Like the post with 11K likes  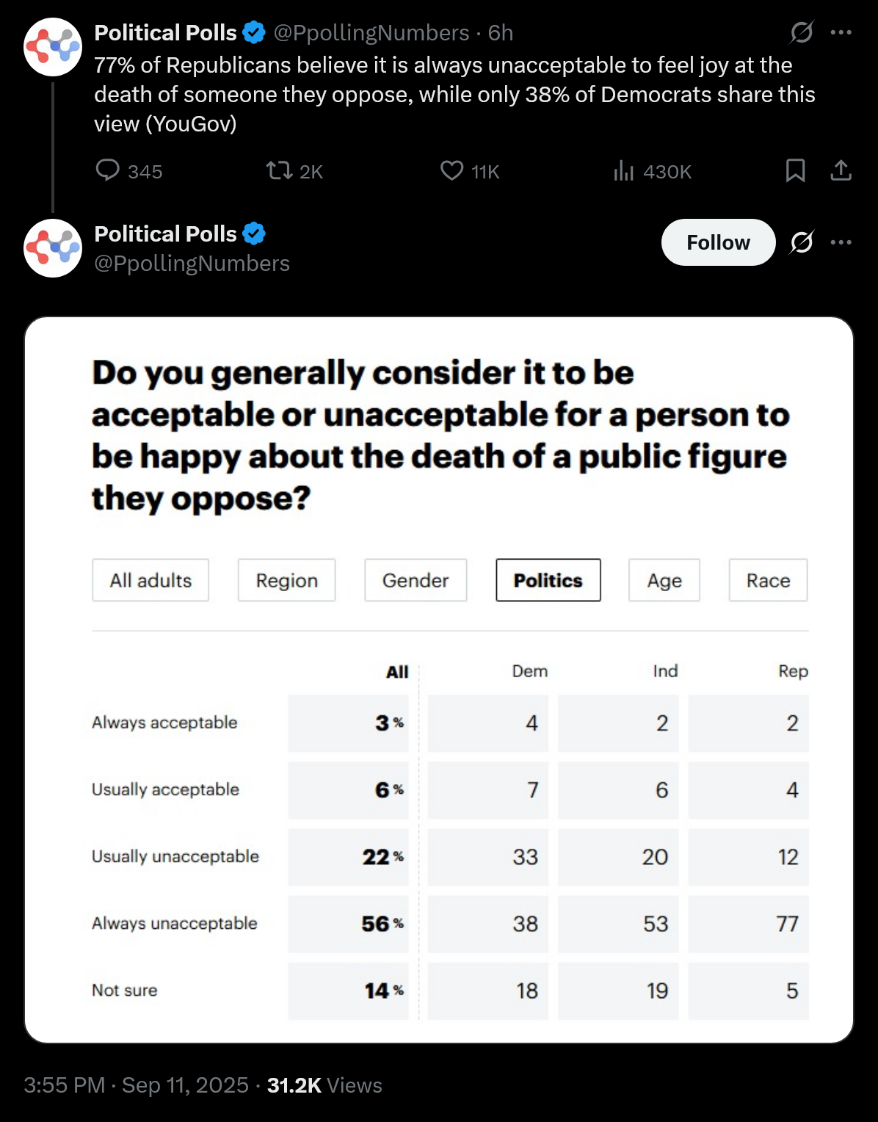[470, 171]
